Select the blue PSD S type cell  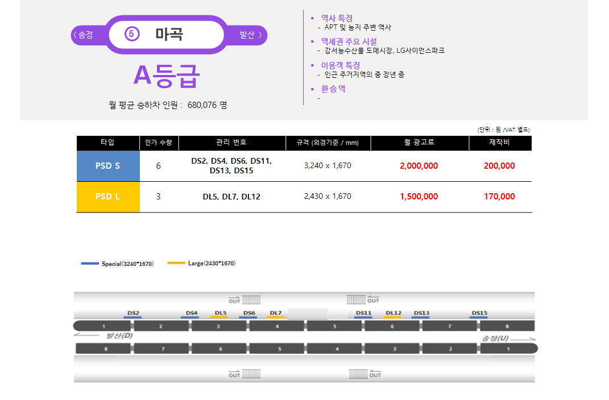pos(108,166)
